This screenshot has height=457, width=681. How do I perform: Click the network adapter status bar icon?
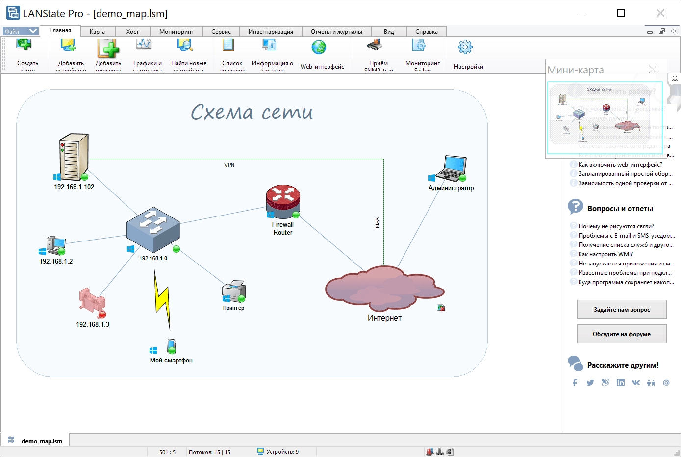point(440,452)
